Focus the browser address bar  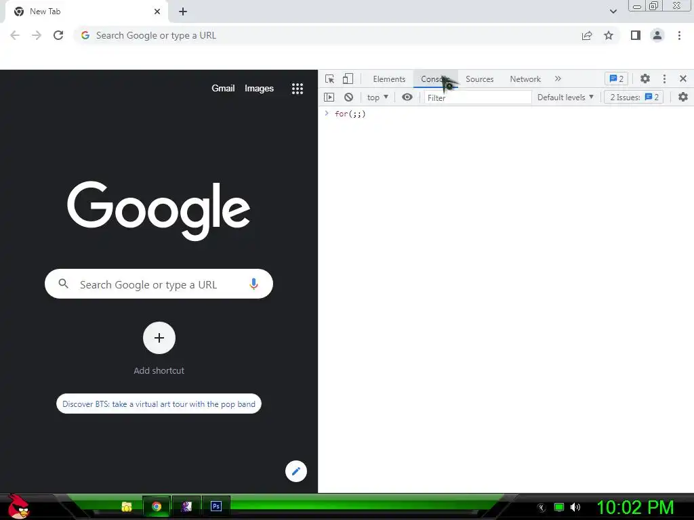(x=327, y=35)
